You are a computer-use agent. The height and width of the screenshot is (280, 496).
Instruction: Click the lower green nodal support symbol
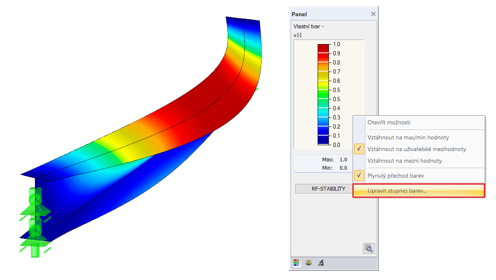pyautogui.click(x=35, y=237)
